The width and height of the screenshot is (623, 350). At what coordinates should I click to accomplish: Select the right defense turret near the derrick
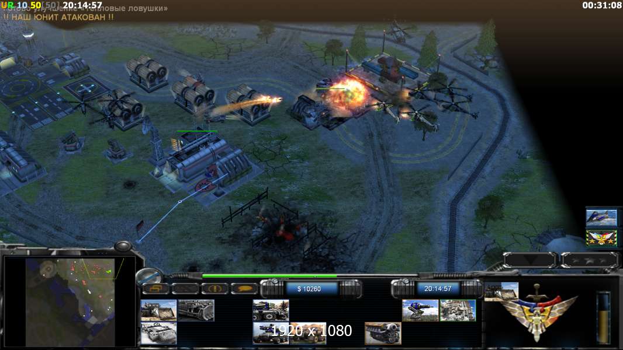pos(116,150)
